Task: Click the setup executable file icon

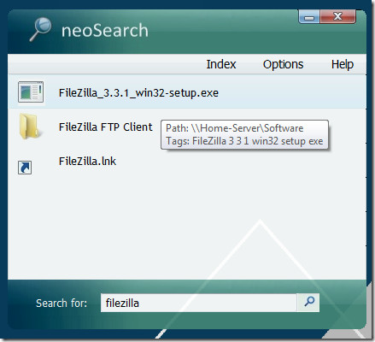Action: pyautogui.click(x=31, y=91)
